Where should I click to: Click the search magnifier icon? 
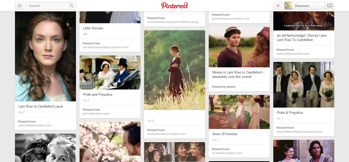pyautogui.click(x=72, y=6)
